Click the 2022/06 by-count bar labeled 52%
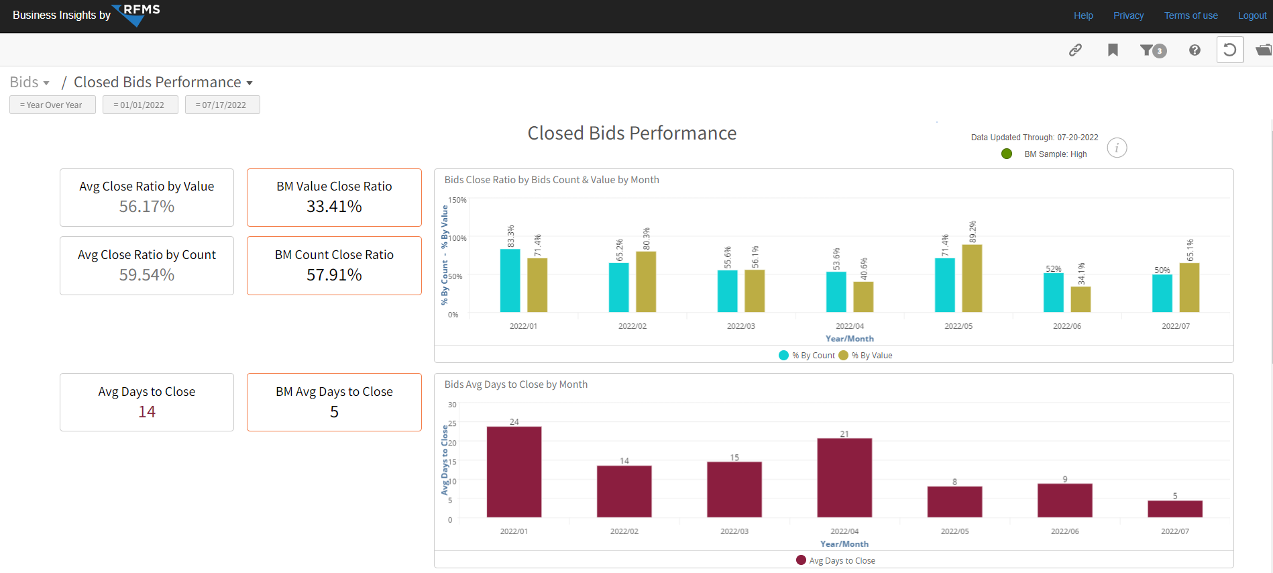This screenshot has height=573, width=1273. [1054, 293]
